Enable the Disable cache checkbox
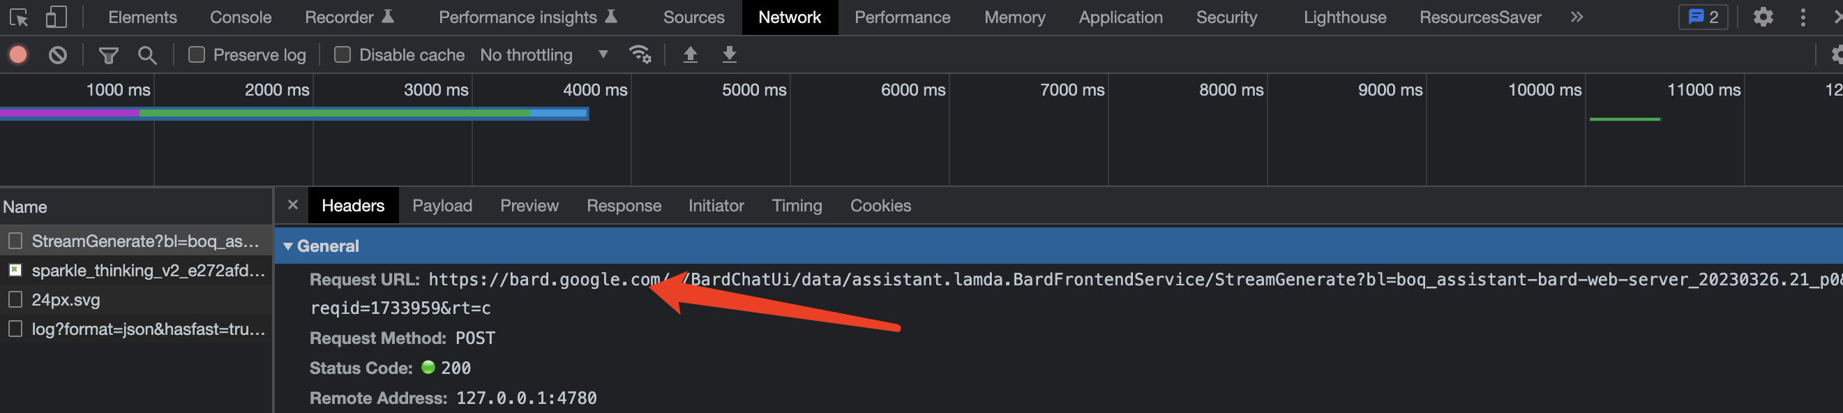 pyautogui.click(x=343, y=55)
